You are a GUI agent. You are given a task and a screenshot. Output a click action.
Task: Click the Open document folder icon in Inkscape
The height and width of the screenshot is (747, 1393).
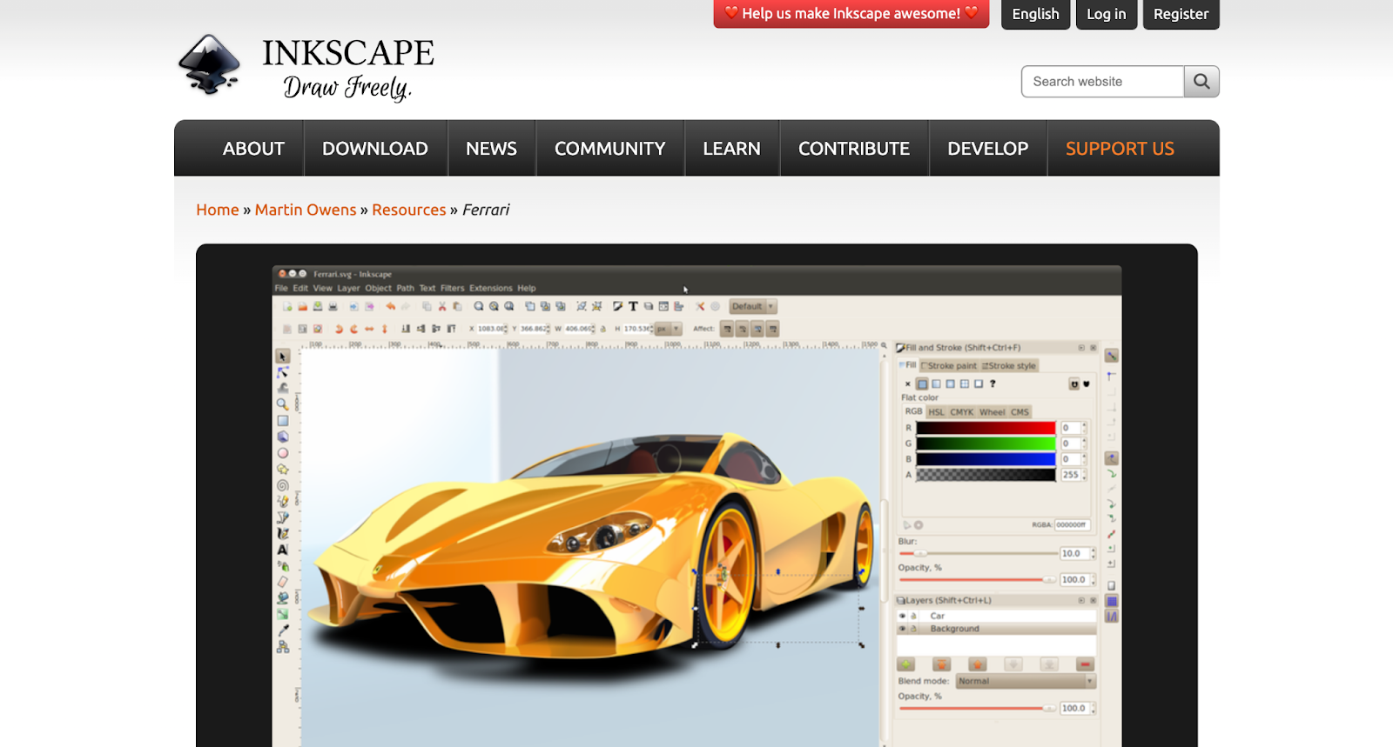point(303,306)
